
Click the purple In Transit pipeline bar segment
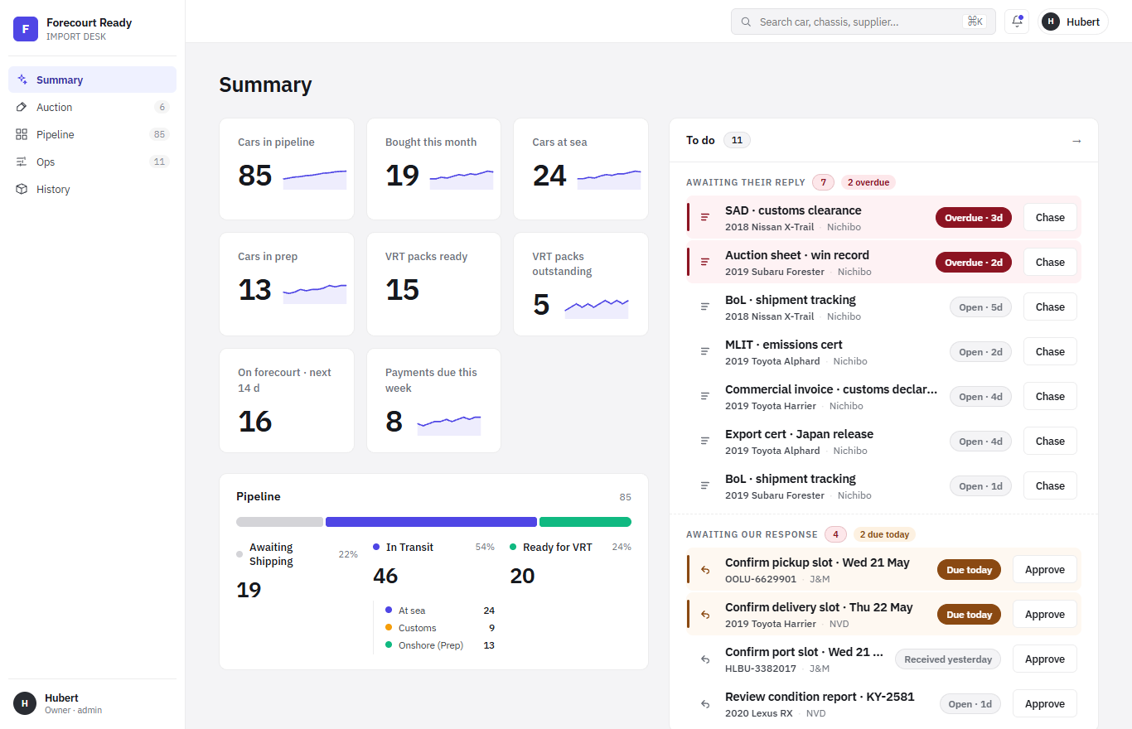pos(431,522)
